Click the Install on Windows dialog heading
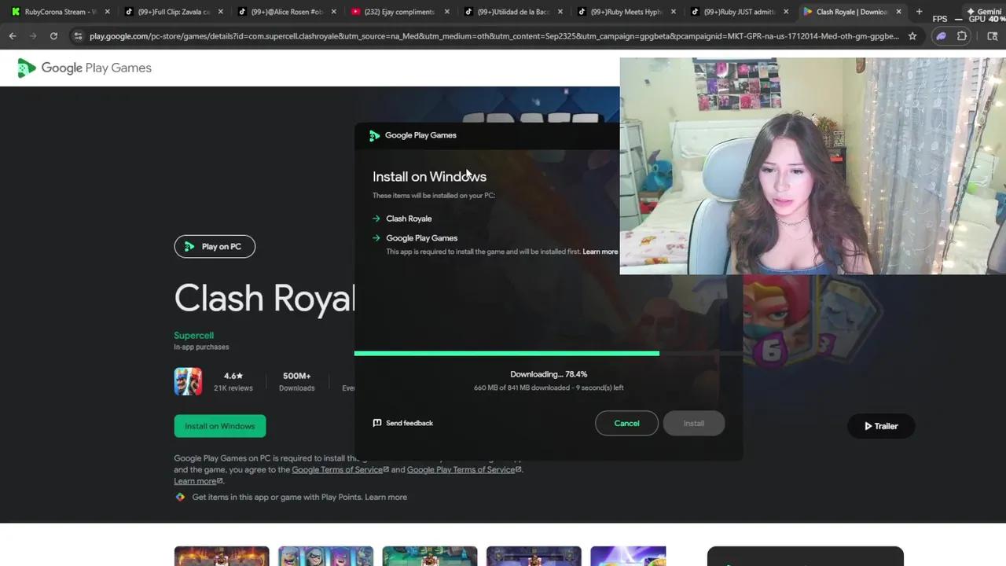1006x566 pixels. tap(429, 177)
